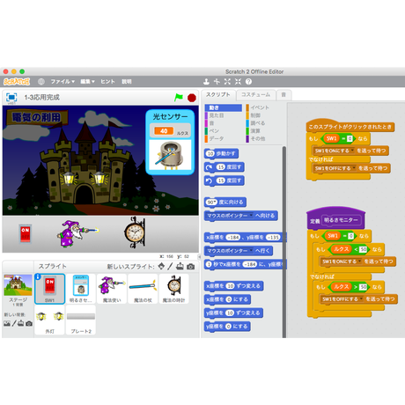Toggle the red ON switch on stage

(x=26, y=233)
